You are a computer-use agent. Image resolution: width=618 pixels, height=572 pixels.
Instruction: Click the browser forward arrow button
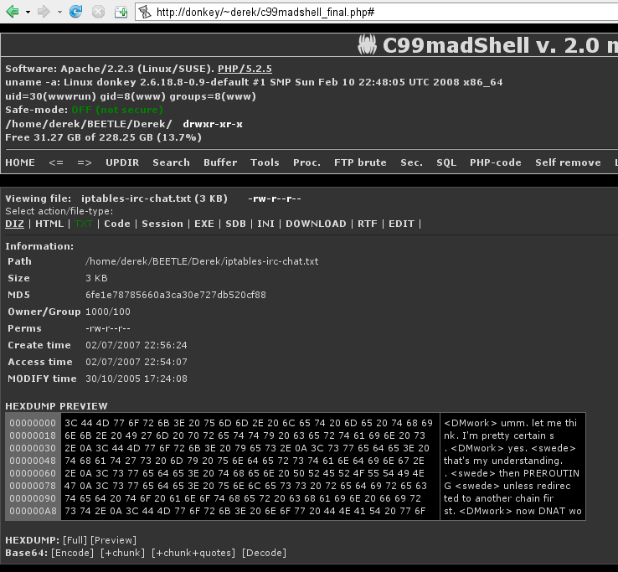(x=44, y=12)
